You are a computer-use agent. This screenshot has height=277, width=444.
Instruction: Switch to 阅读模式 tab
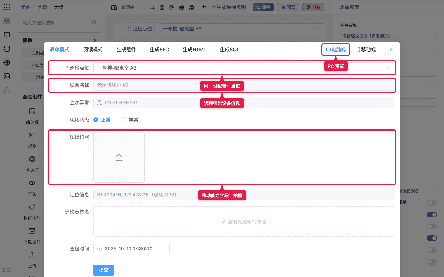[x=93, y=50]
